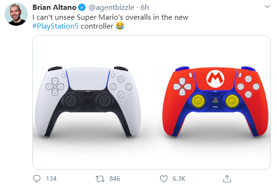277x186 pixels.
Task: Open the Brian Altano display name link
Action: coord(54,7)
